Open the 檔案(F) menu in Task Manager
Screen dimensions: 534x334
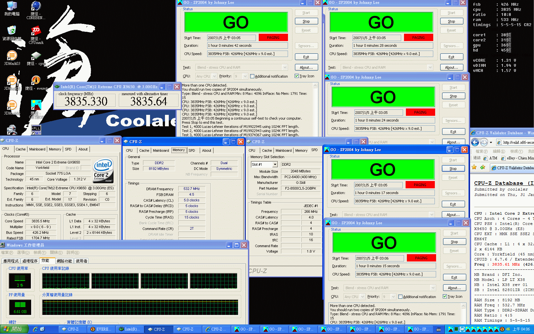(x=7, y=253)
